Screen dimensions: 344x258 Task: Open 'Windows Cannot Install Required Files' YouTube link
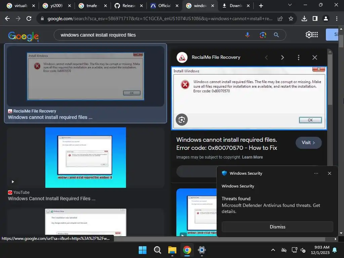click(x=51, y=199)
